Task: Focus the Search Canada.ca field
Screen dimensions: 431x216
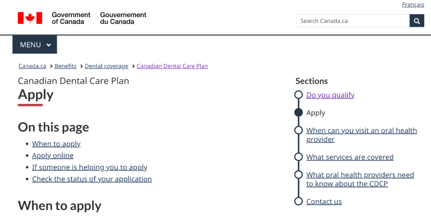Action: tap(353, 21)
